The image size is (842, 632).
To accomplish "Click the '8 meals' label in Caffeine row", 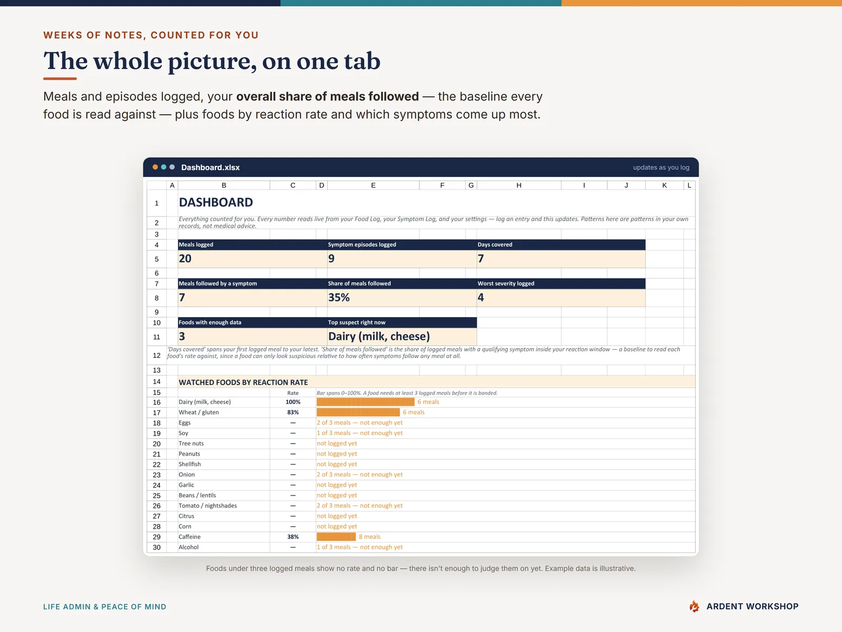I will coord(369,537).
